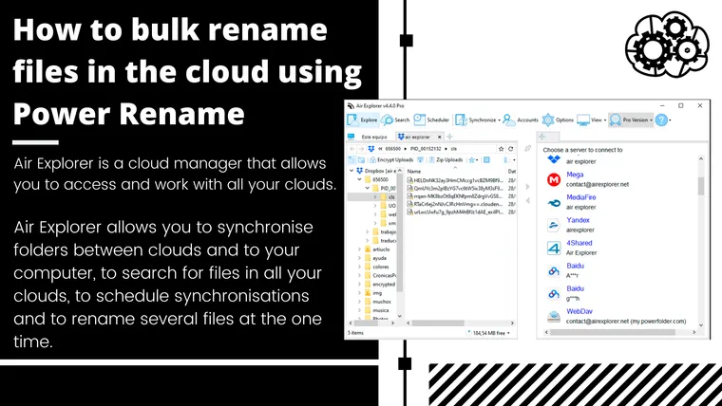Collapse the PID_00 folder node

(368, 188)
